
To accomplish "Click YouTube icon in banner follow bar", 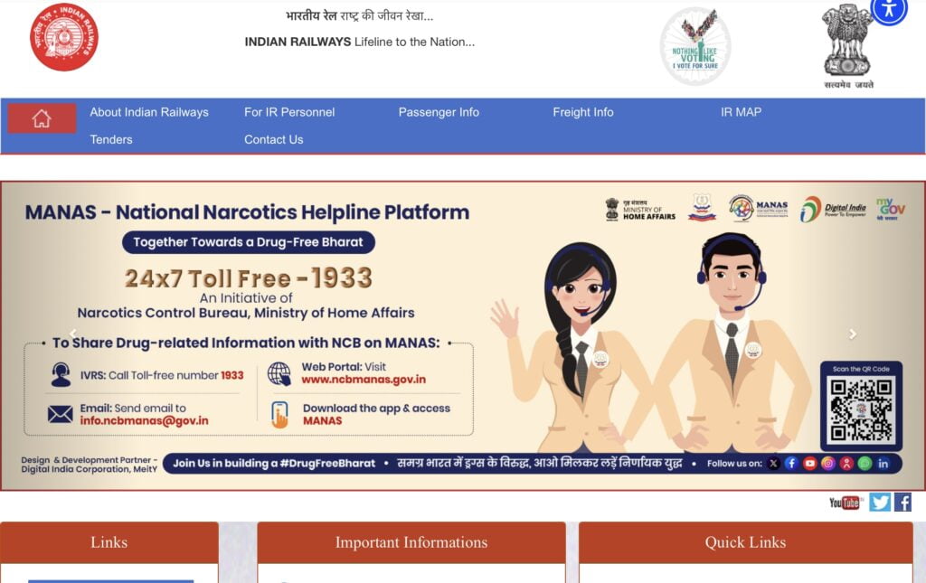I will pyautogui.click(x=809, y=463).
